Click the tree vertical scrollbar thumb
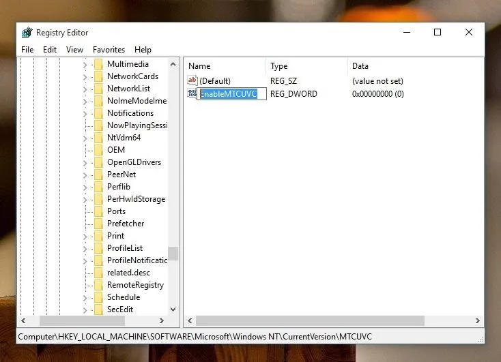 (173, 254)
